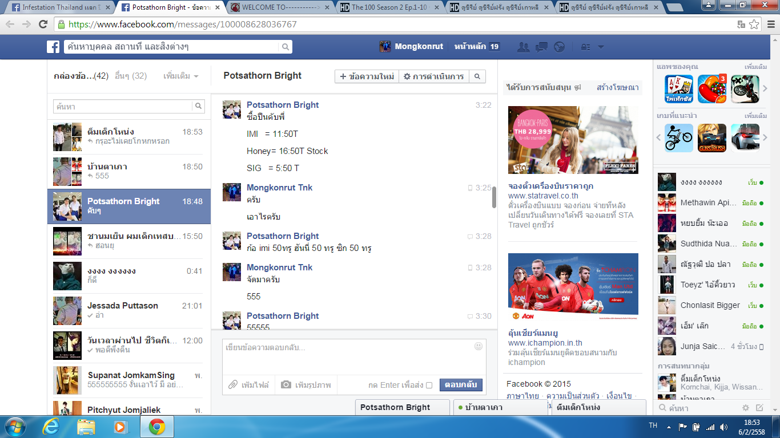Toggle the กด Enter เพื่อส่ง checkbox
The image size is (780, 438).
coord(429,385)
